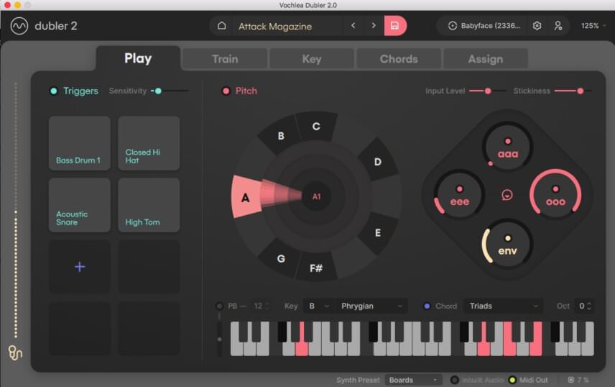
Task: Adjust the Triggers Sensitivity slider
Action: [x=170, y=91]
